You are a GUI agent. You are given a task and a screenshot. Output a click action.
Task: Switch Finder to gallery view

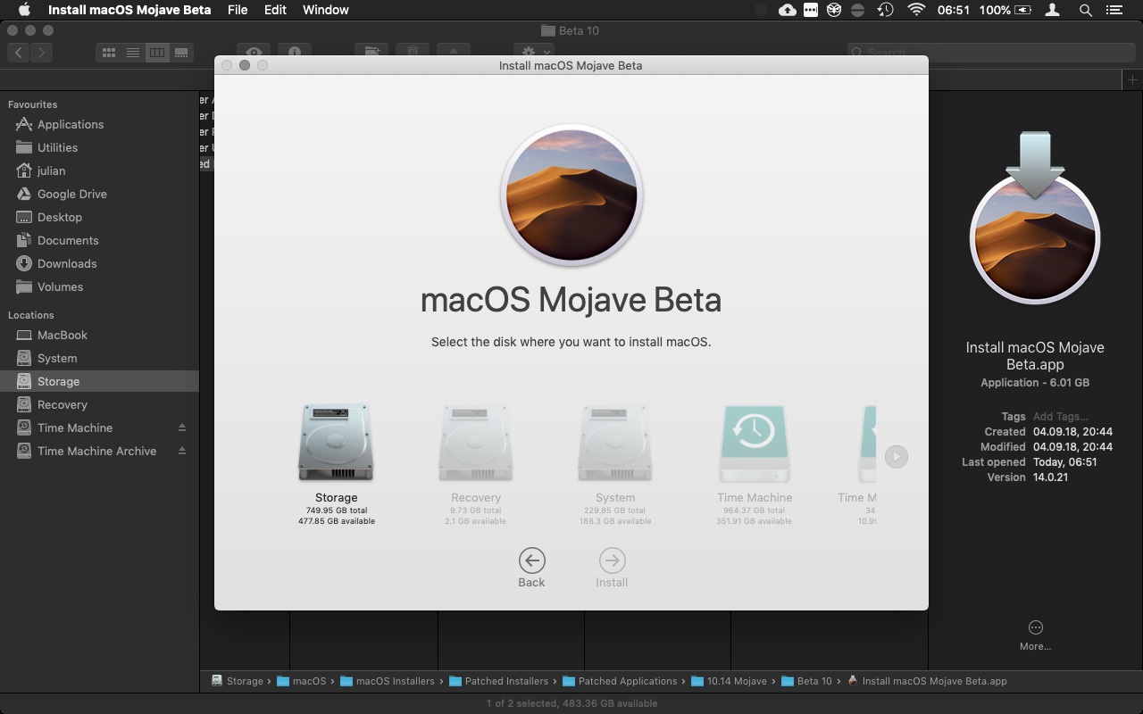point(181,53)
